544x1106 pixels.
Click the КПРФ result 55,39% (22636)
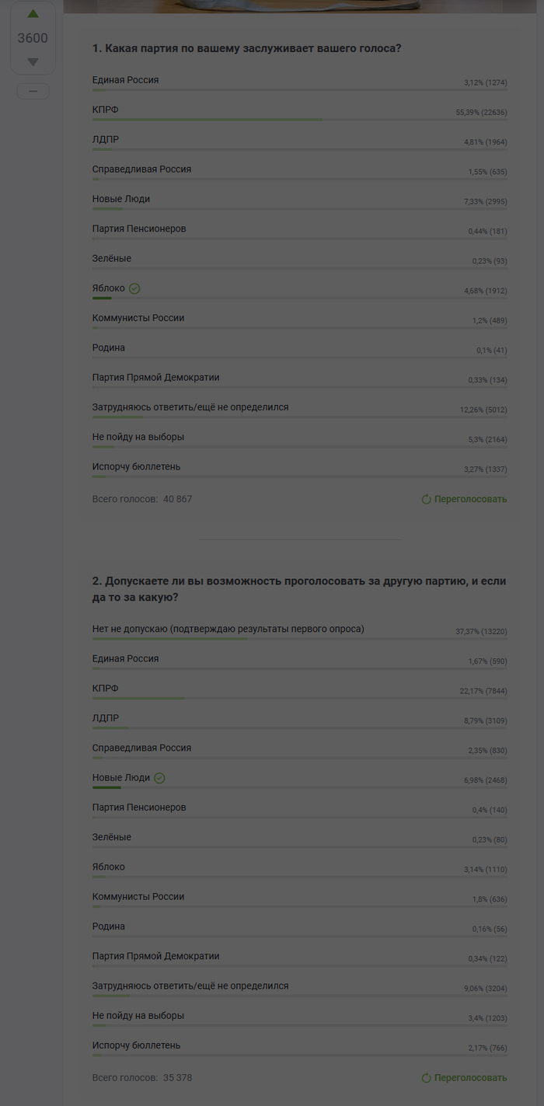[481, 113]
